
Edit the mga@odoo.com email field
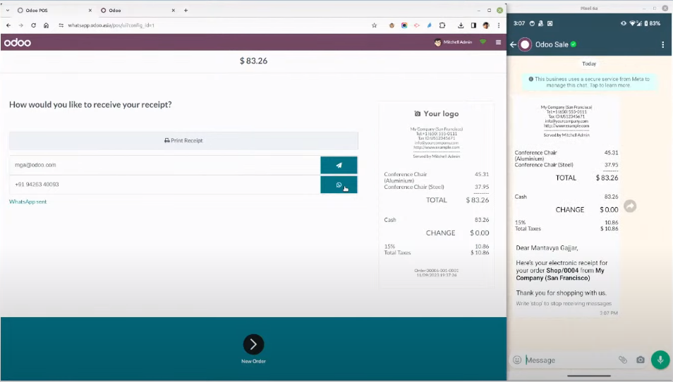(165, 165)
